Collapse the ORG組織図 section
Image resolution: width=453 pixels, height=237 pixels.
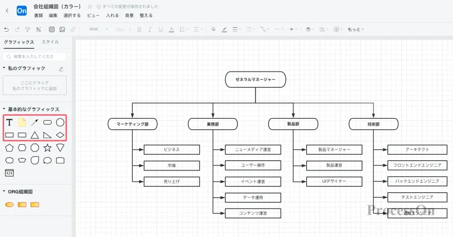(x=4, y=191)
